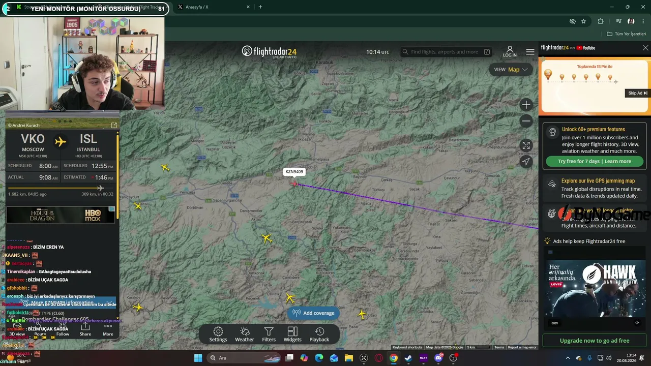Open the Chrome extensions puzzle icon

coord(601,21)
